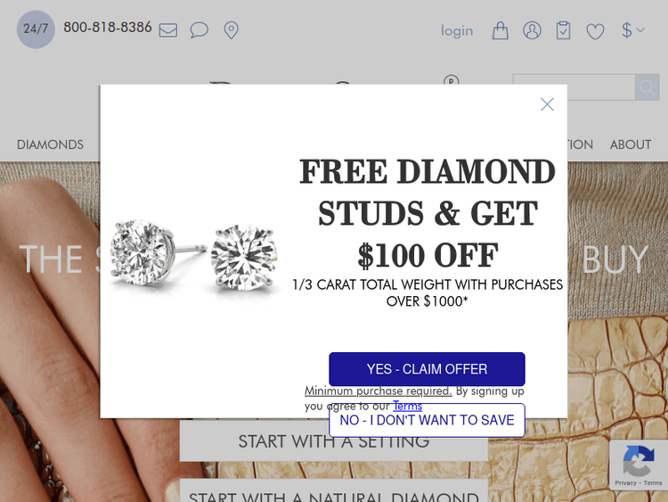
Task: Click the email envelope icon
Action: point(167,30)
